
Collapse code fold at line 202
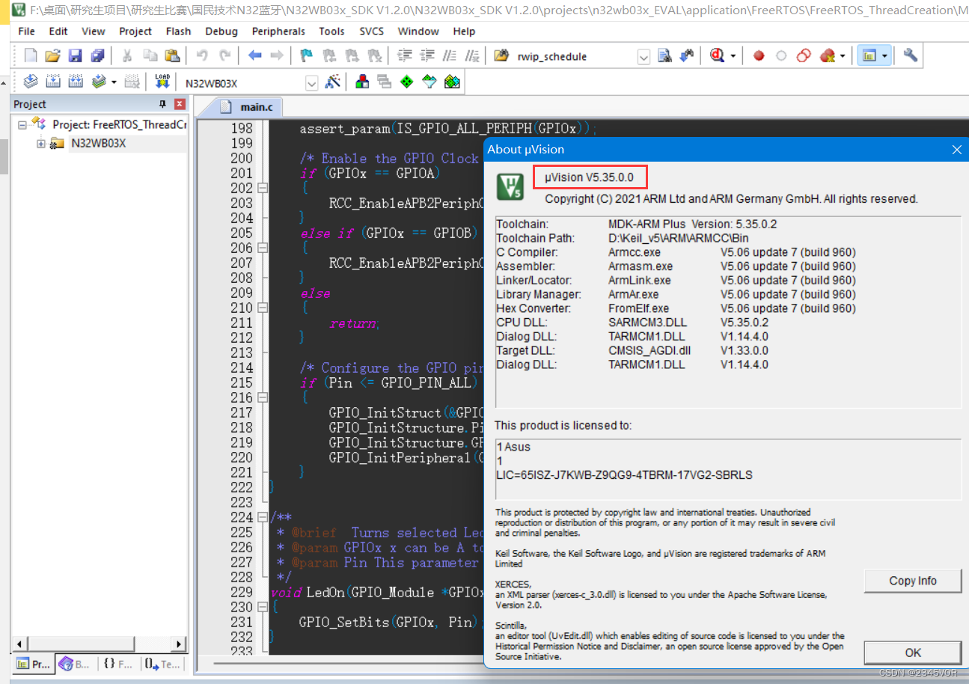click(263, 188)
